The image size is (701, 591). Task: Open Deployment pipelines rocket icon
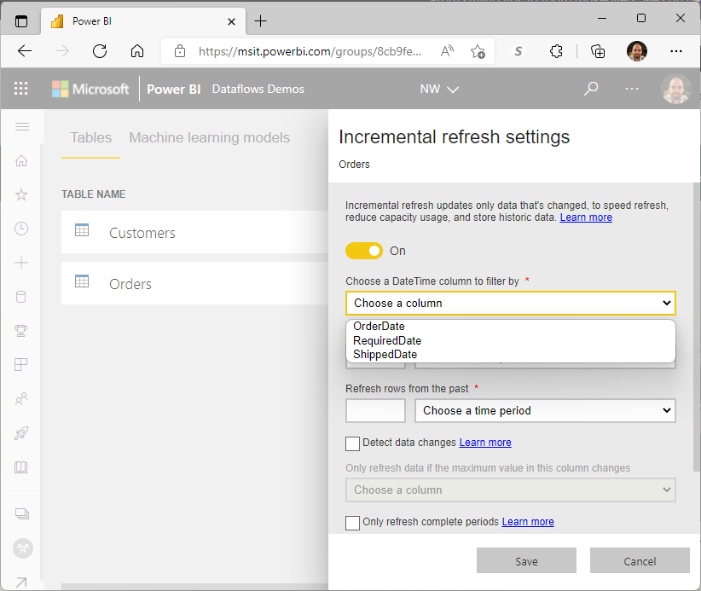[21, 432]
